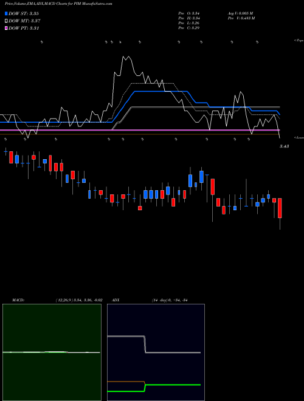Select the chart title mentioning MunafaSutra.com

(x=58, y=4)
